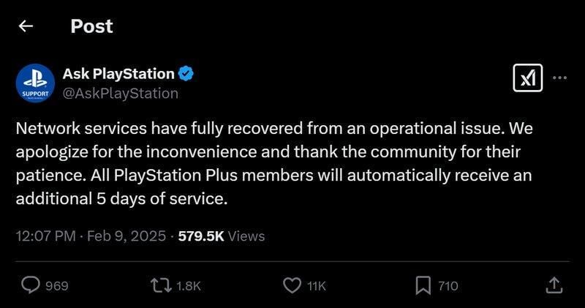Screen dimensions: 585x308
Task: Open the three-dot more options menu
Action: [x=559, y=78]
